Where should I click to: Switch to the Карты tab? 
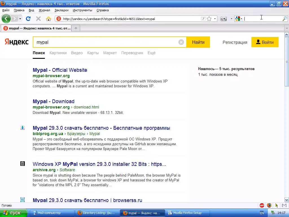pyautogui.click(x=93, y=53)
